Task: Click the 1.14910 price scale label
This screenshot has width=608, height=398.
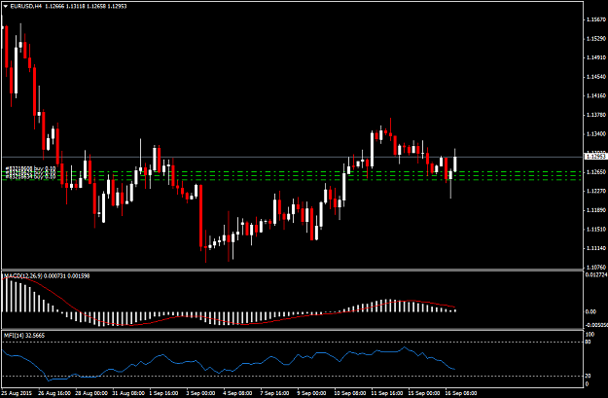Action: coord(596,57)
